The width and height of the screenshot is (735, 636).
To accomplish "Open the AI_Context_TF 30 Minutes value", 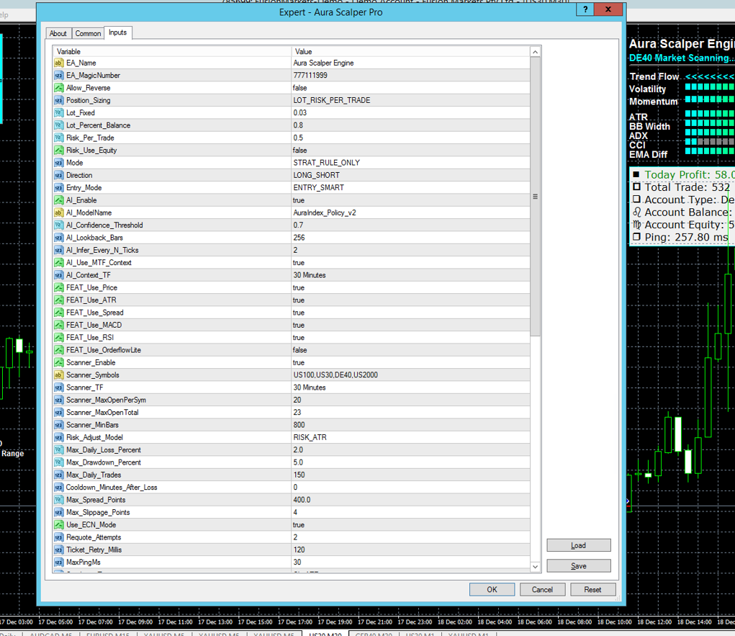I will pyautogui.click(x=310, y=275).
